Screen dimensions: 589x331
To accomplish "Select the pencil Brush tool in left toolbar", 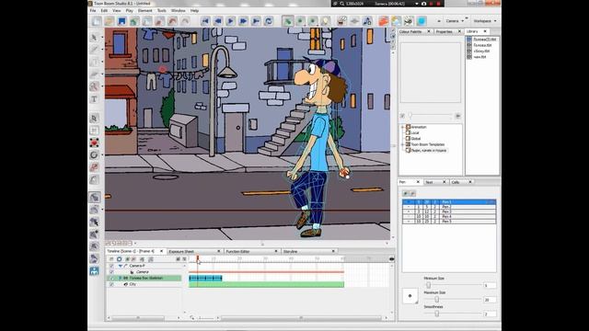I will [x=94, y=50].
